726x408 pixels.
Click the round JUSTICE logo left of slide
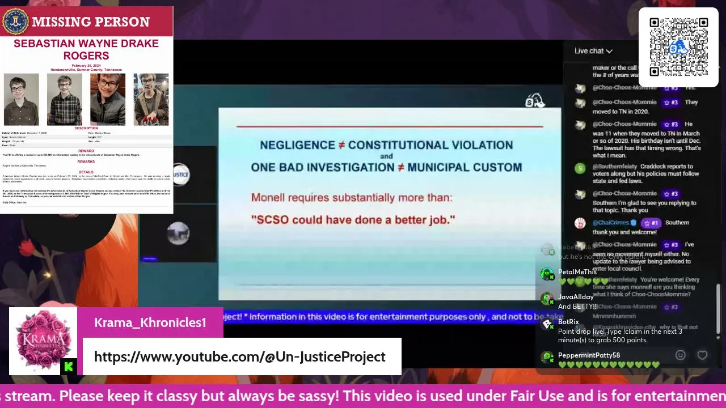click(180, 175)
